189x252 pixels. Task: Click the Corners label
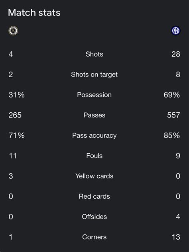(94, 237)
